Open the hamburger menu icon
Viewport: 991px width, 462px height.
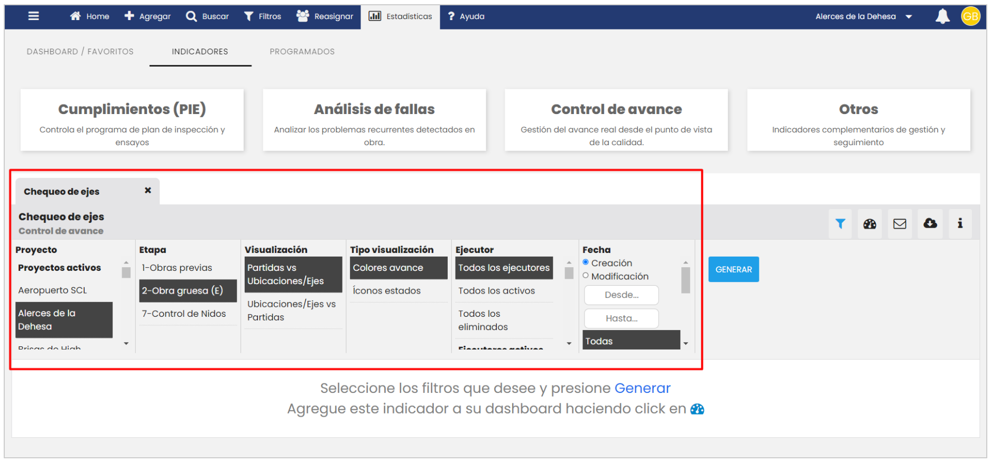tap(33, 16)
